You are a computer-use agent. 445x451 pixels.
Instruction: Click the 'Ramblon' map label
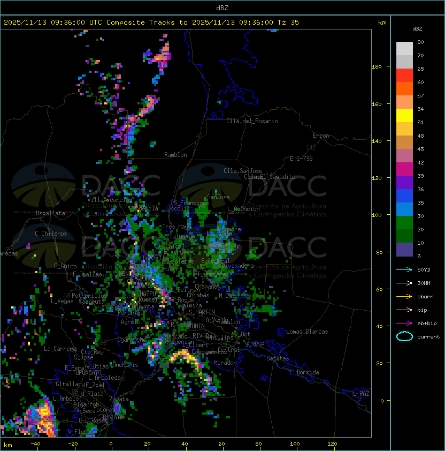tap(175, 155)
